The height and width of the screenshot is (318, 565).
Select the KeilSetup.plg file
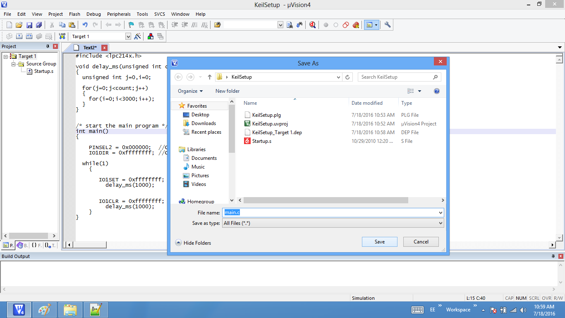click(266, 115)
